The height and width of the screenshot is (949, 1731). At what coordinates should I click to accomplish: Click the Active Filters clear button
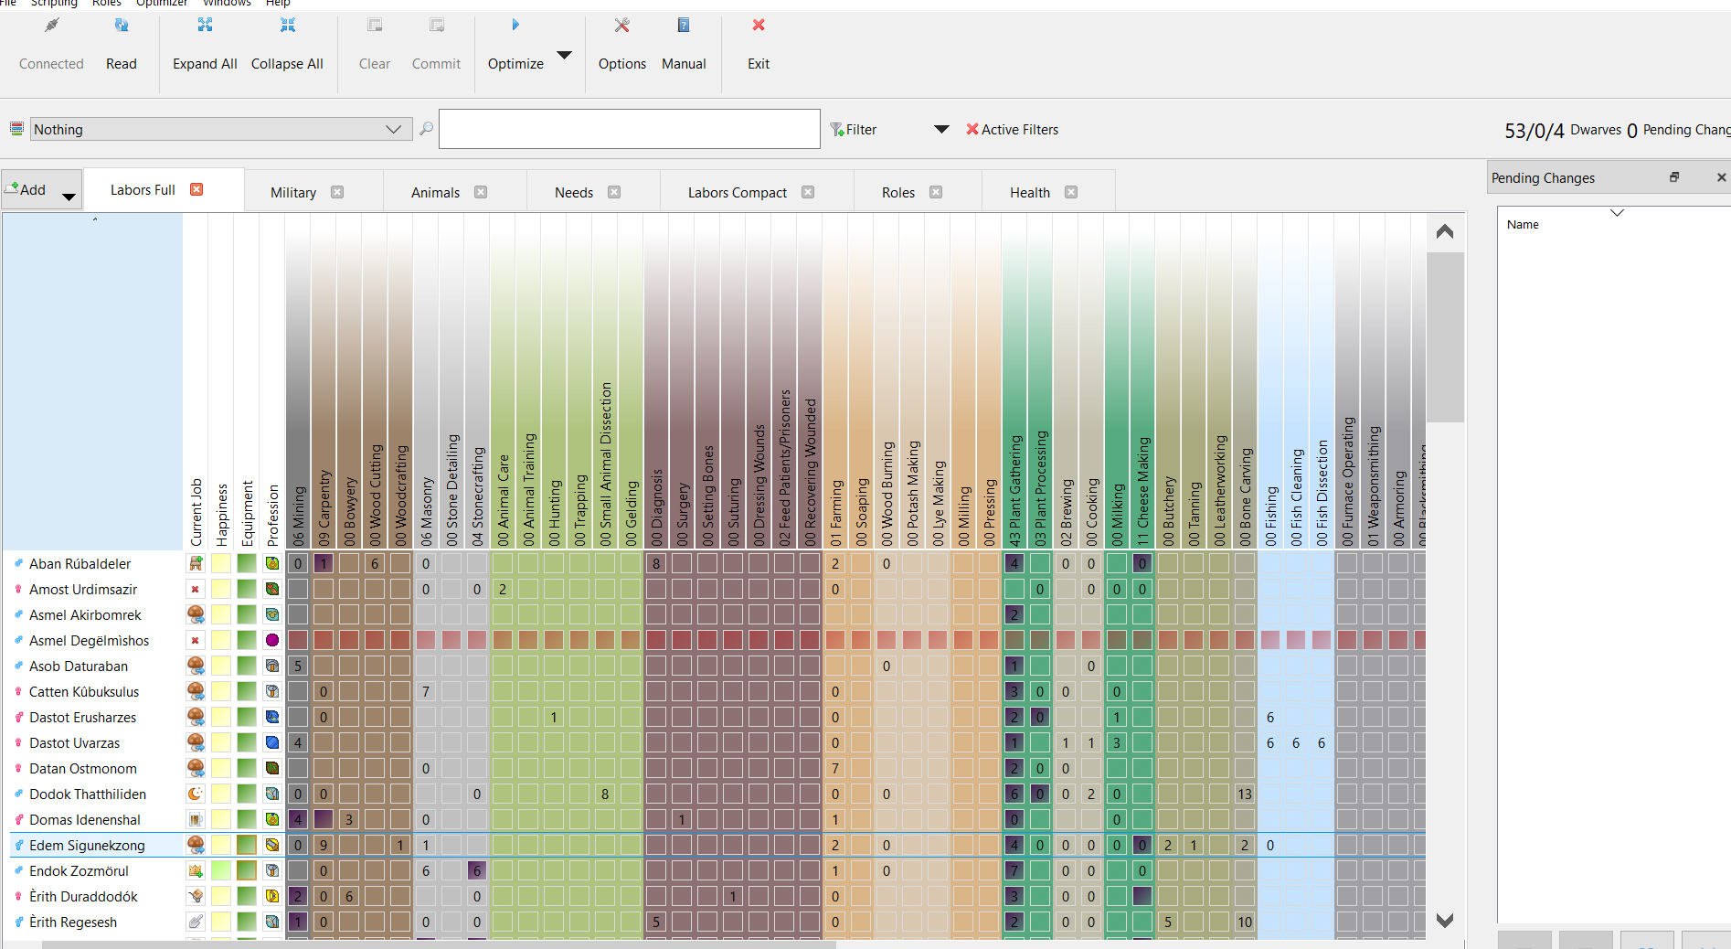click(x=972, y=130)
